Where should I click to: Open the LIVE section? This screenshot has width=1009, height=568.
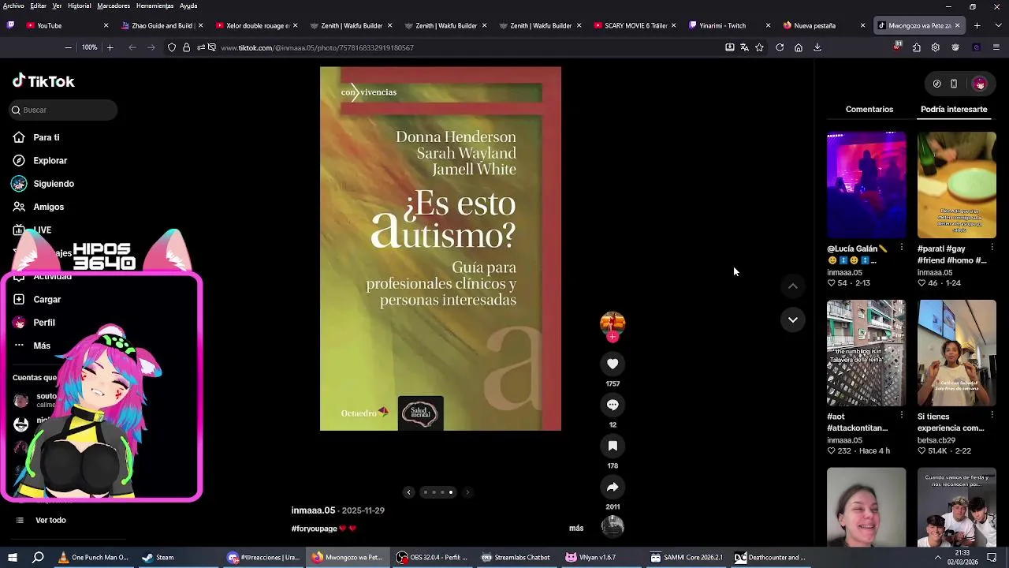pos(32,230)
